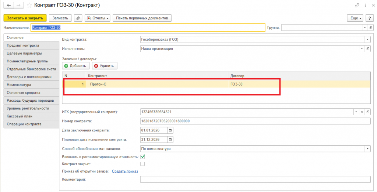Open the ИГК linked record icon
Viewport: 377px width, 192px height.
pos(368,112)
